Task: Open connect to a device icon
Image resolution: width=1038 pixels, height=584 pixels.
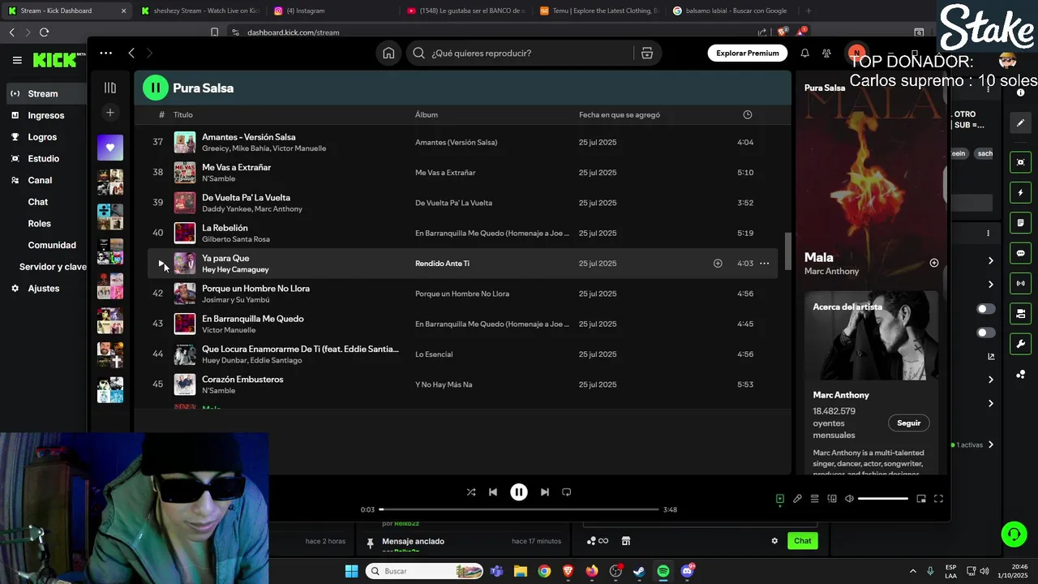Action: (832, 499)
